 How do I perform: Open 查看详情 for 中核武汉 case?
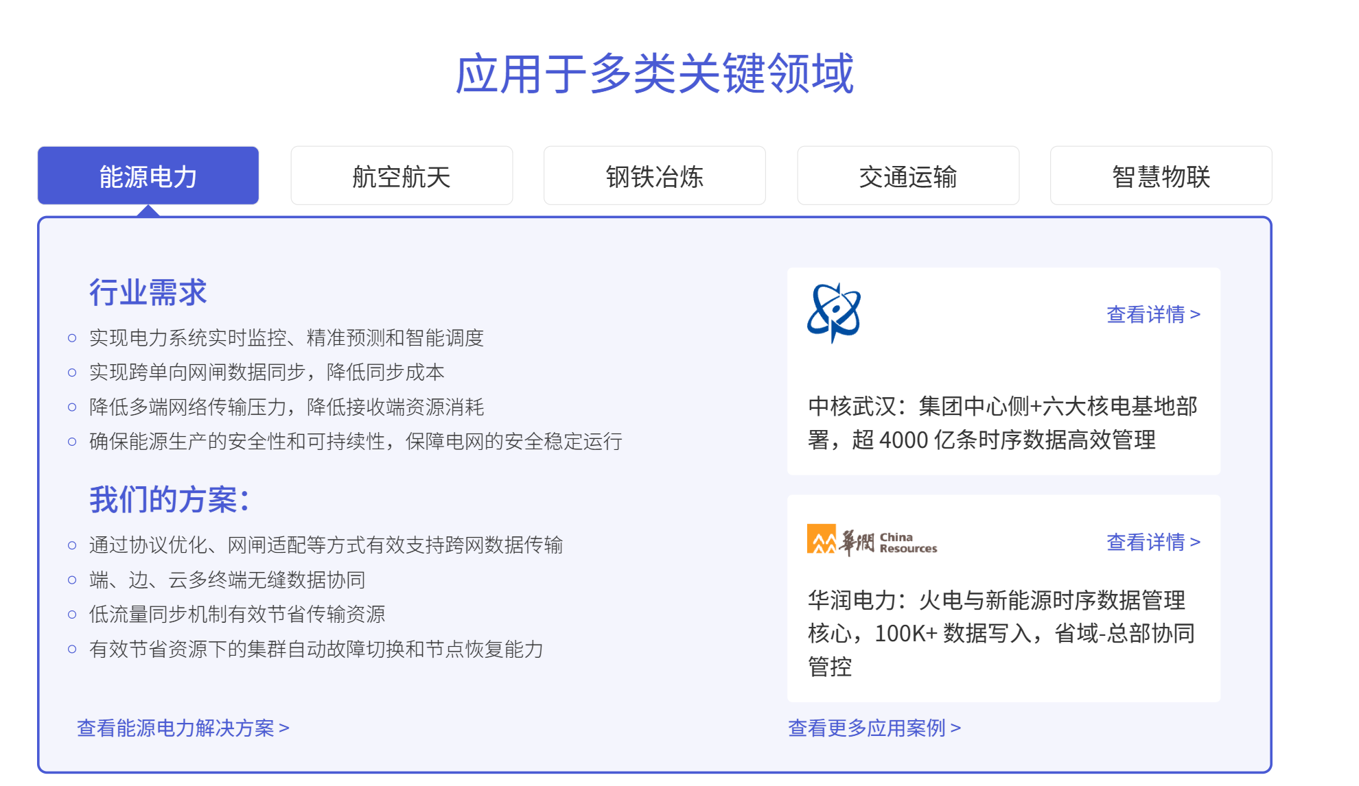coord(1153,314)
